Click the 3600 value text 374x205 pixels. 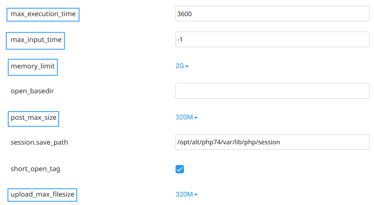click(185, 14)
